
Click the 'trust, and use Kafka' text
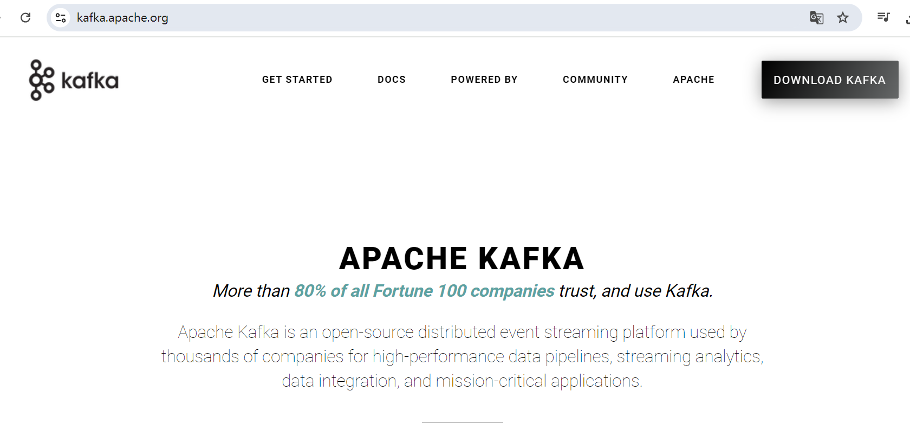(x=635, y=291)
